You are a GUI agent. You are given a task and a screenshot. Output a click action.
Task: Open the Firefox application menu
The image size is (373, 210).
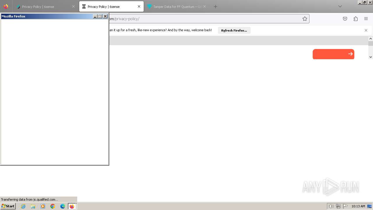[366, 19]
